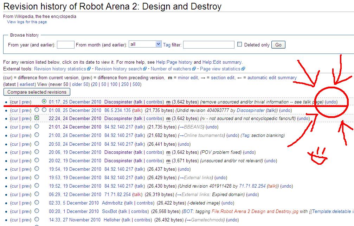Open the 02:33, 5 December 2010 revision

74,203
